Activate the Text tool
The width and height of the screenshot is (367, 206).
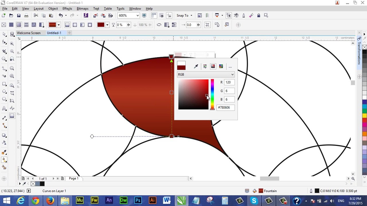point(4,108)
